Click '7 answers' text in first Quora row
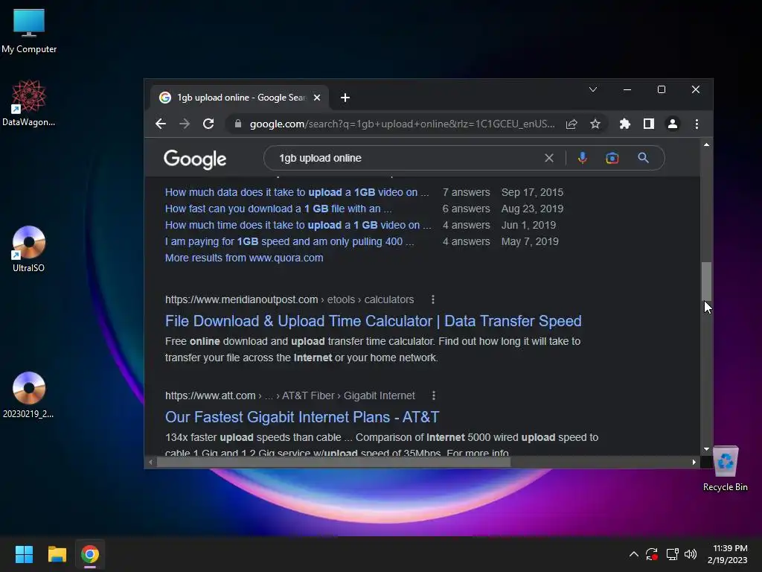This screenshot has height=572, width=762. click(x=466, y=192)
